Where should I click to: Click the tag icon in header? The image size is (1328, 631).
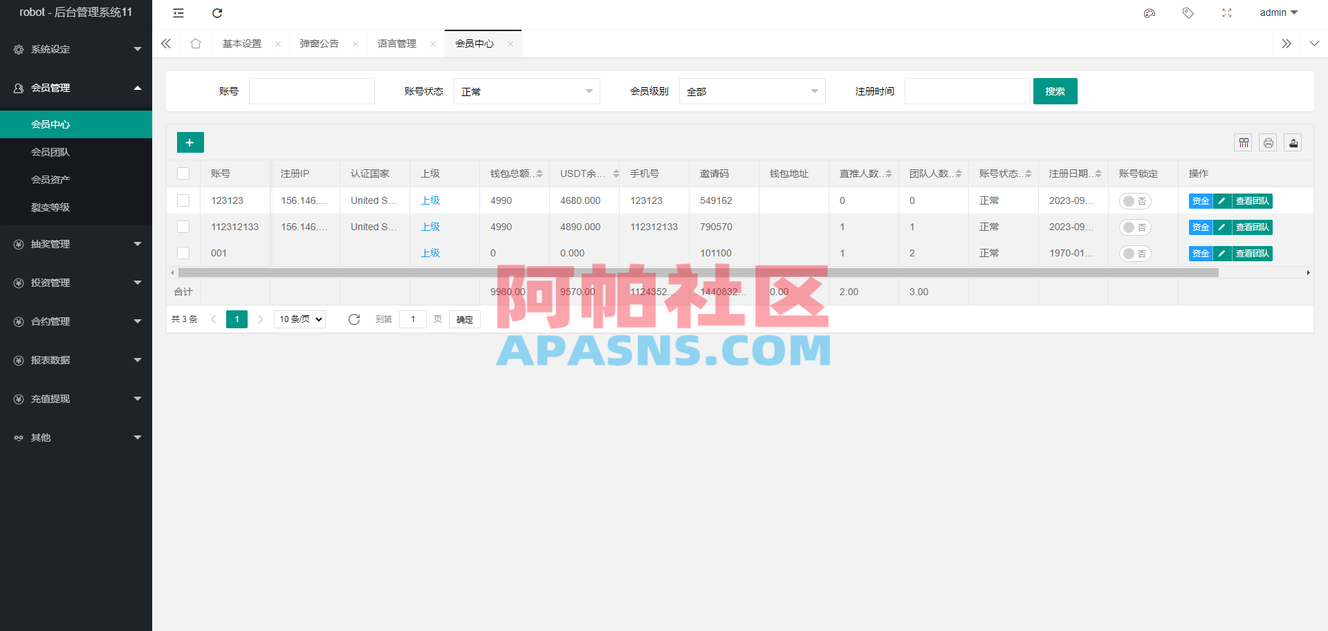pos(1188,13)
